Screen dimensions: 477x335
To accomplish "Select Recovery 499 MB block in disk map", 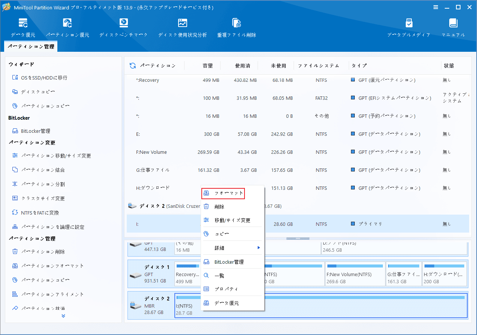I will (x=187, y=274).
